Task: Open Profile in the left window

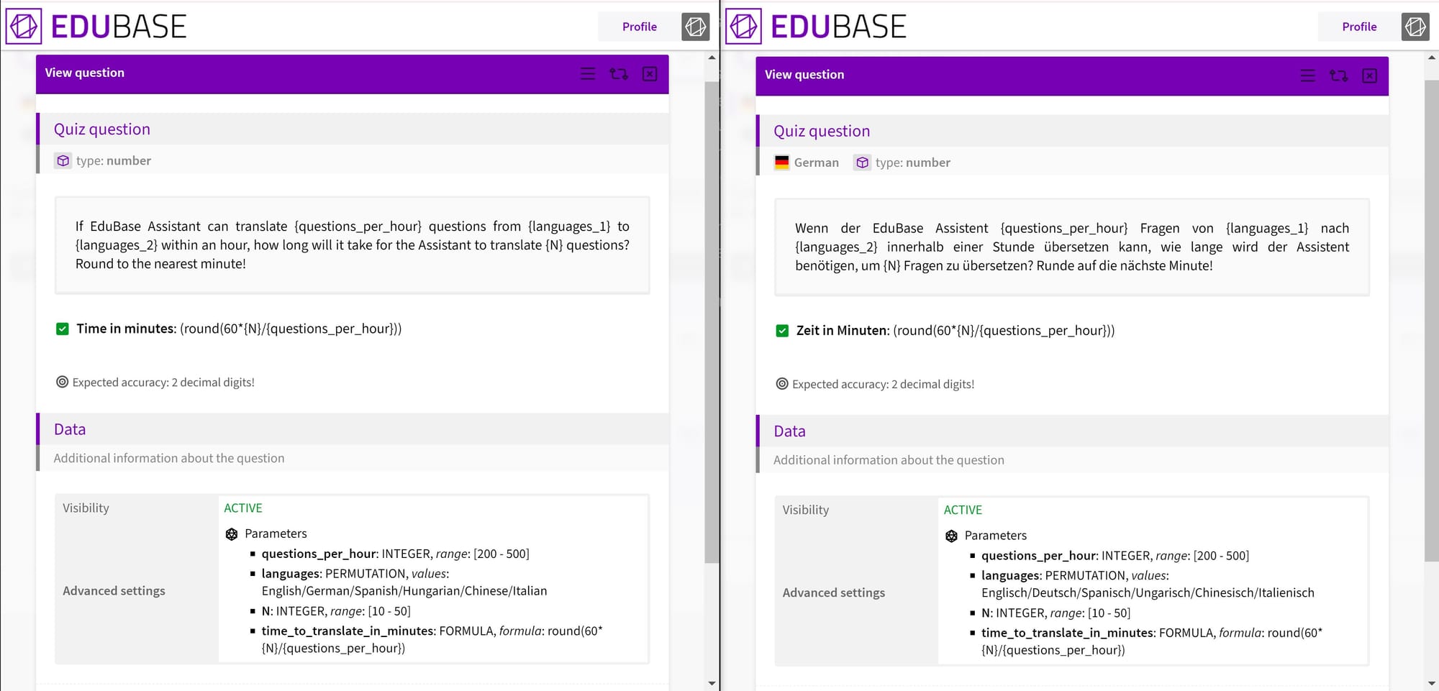Action: coord(640,27)
